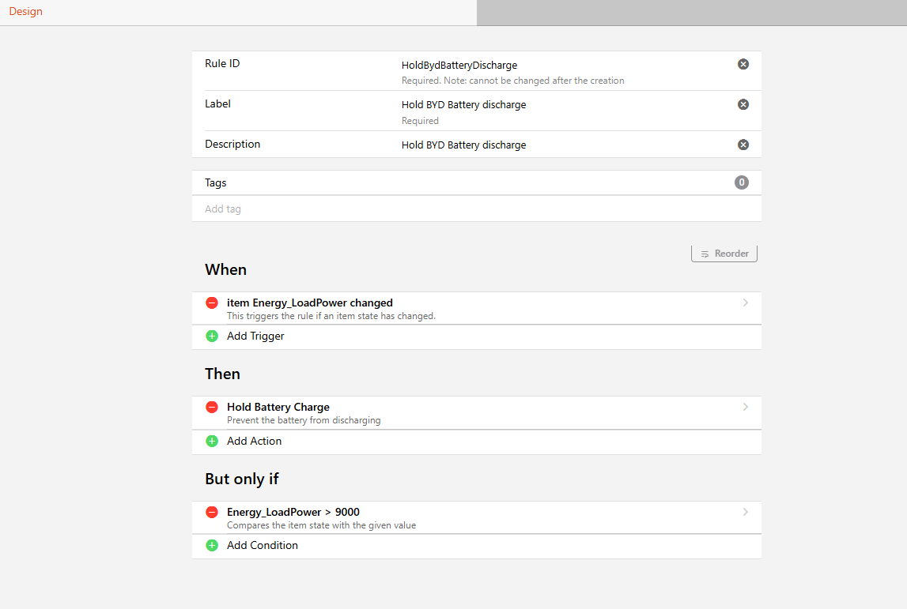Click the green plus beside Add Trigger
The image size is (907, 609).
pos(212,336)
